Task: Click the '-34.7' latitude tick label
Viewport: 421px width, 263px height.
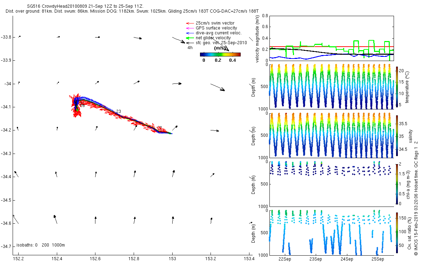Action: point(6,247)
